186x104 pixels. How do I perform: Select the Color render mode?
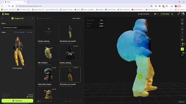click(x=101, y=20)
